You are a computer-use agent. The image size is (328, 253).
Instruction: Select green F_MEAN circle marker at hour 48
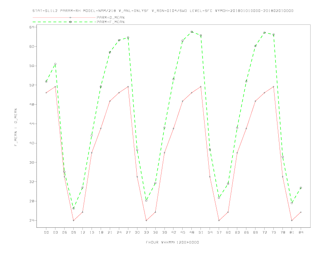(192, 32)
